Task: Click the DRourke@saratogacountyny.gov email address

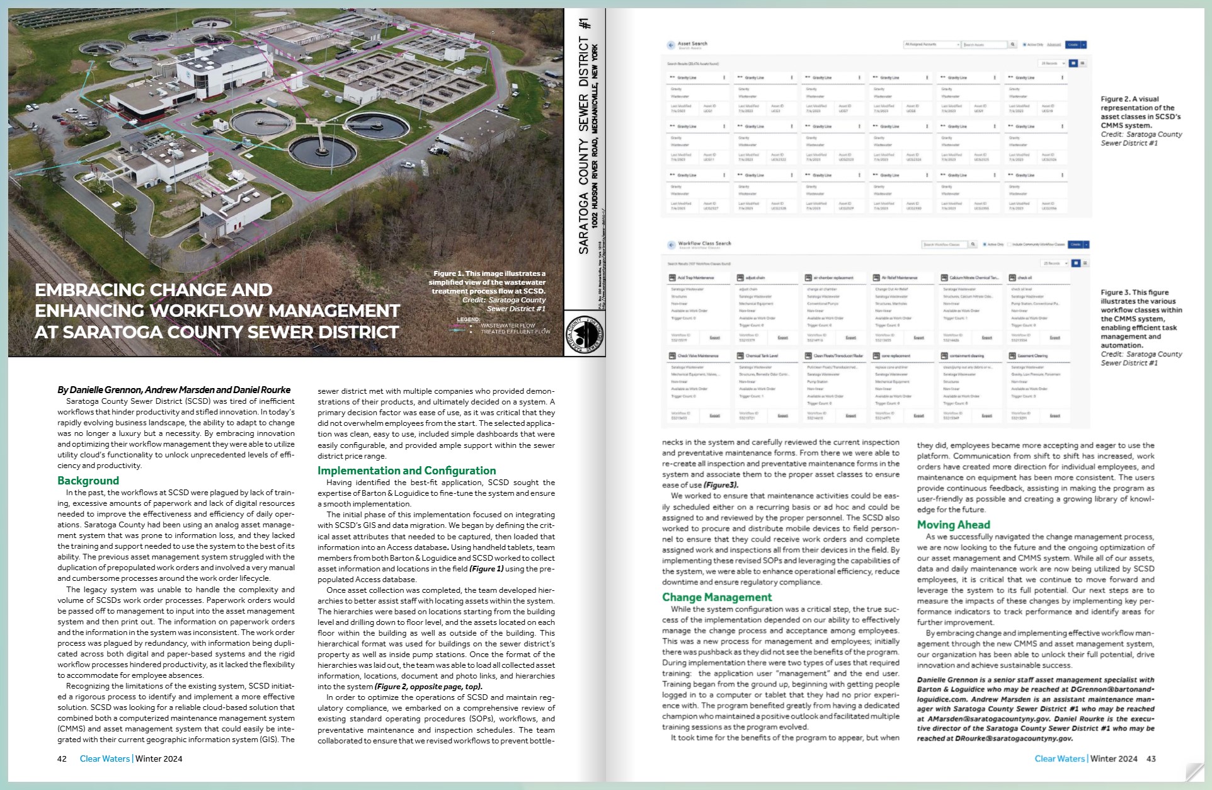Action: (x=1014, y=738)
